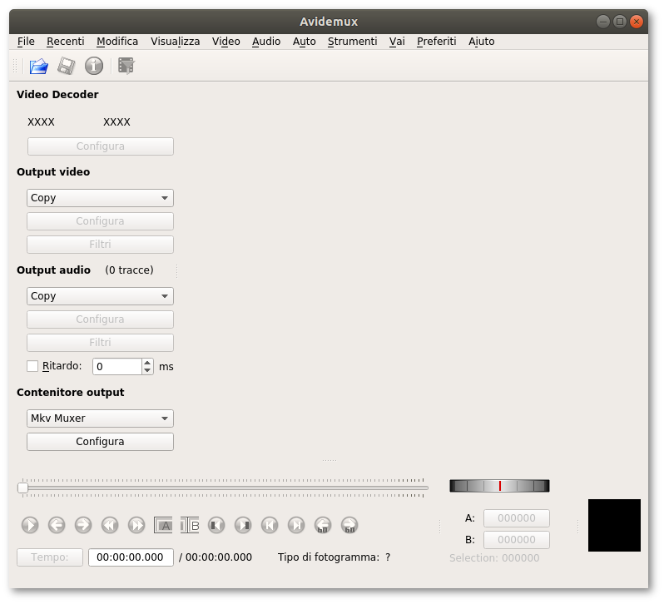Click the video filter film-funnel icon
This screenshot has height=604, width=664.
(x=126, y=66)
